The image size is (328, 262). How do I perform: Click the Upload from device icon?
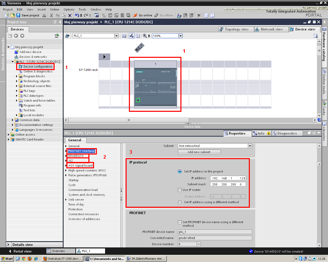pyautogui.click(x=116, y=15)
